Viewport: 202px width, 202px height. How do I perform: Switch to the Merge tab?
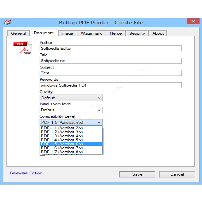click(115, 33)
